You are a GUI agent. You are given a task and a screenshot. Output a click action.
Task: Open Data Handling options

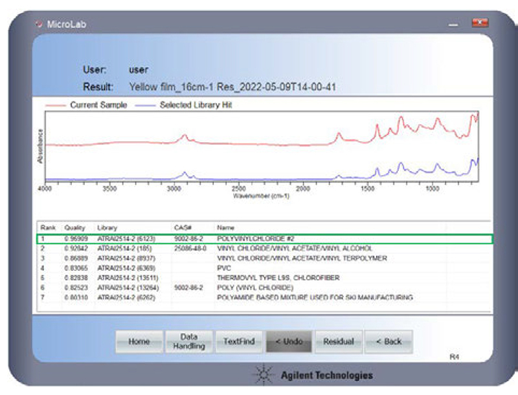(x=189, y=341)
